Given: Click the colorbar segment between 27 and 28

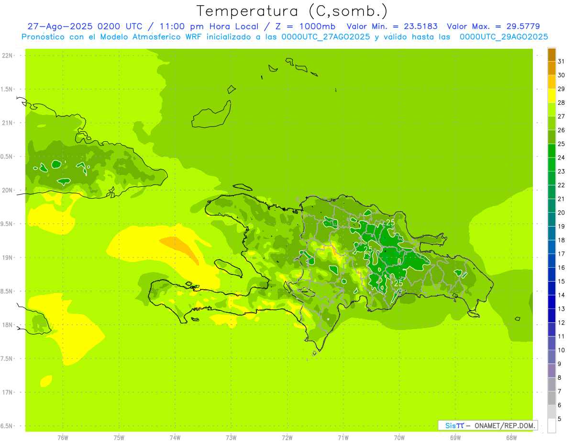Looking at the screenshot, I should tap(552, 110).
